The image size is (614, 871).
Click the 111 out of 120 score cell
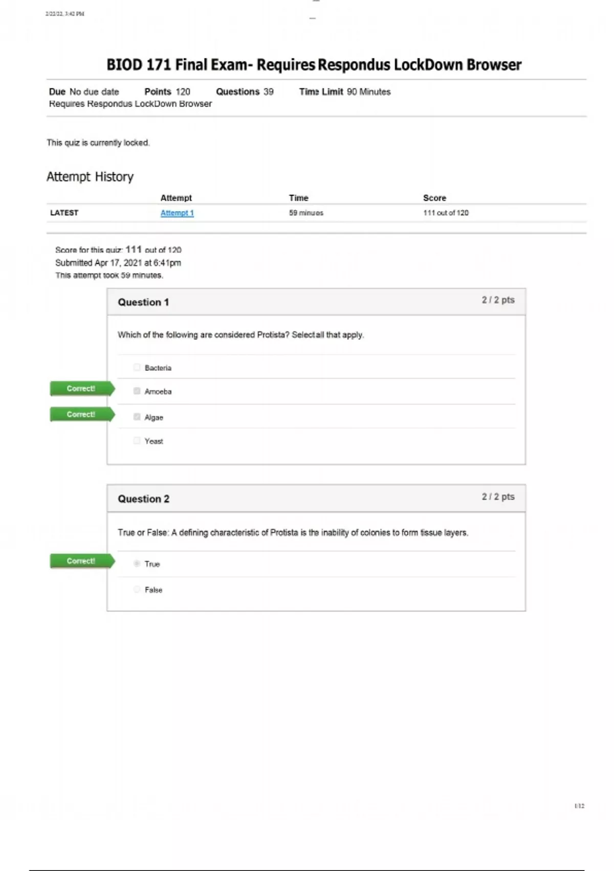(446, 213)
